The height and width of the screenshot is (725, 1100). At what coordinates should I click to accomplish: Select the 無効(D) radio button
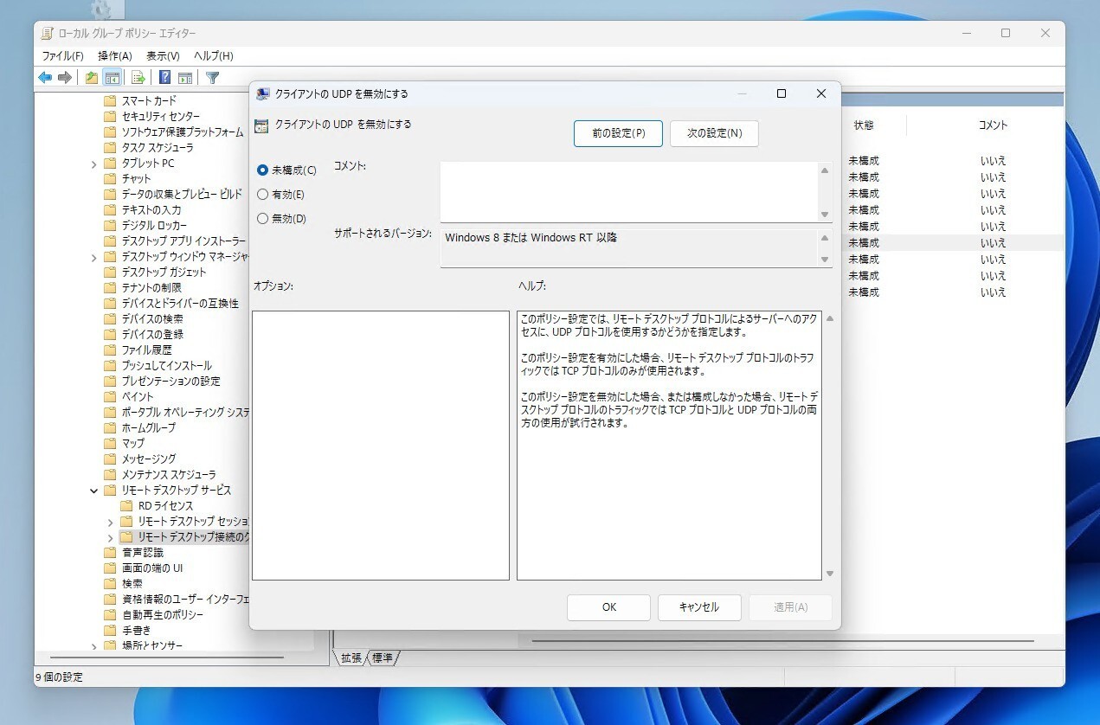click(x=263, y=219)
